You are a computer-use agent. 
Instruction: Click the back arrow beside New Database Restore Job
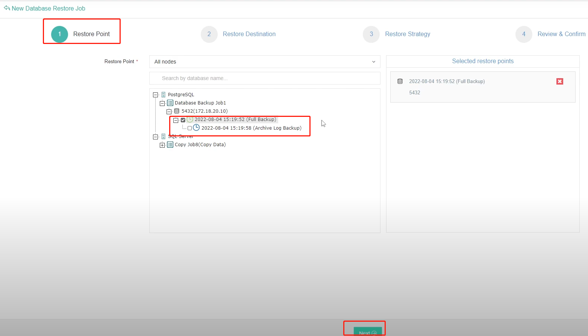7,8
